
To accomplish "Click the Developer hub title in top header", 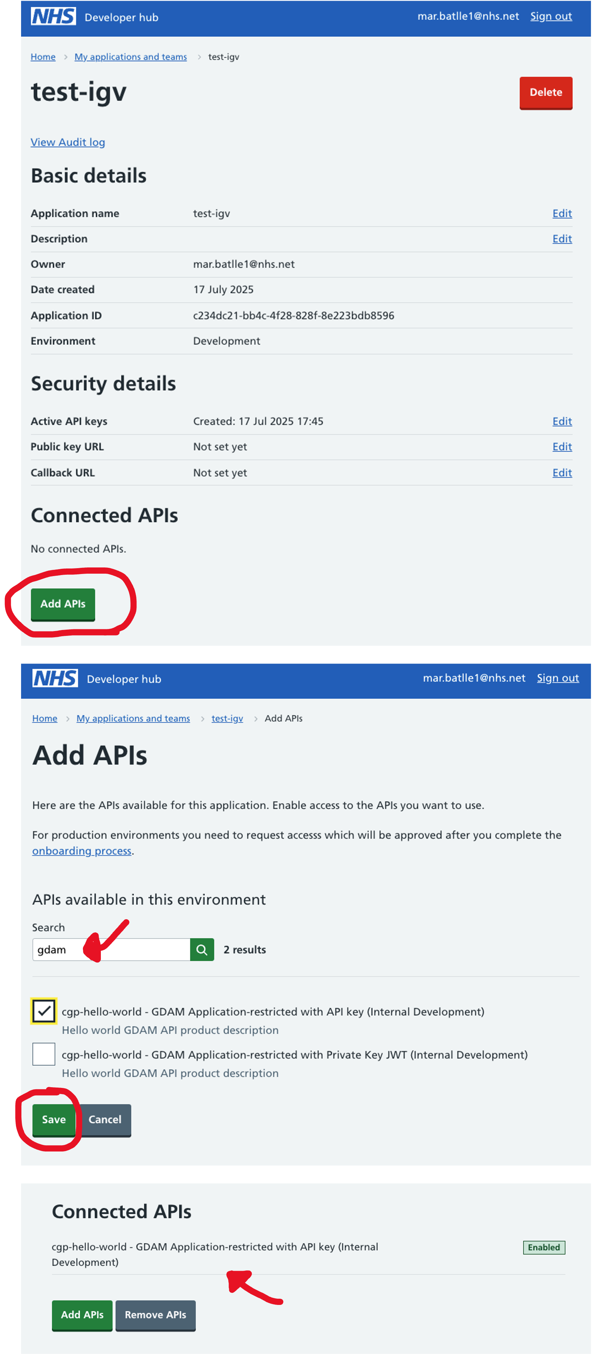I will (121, 17).
